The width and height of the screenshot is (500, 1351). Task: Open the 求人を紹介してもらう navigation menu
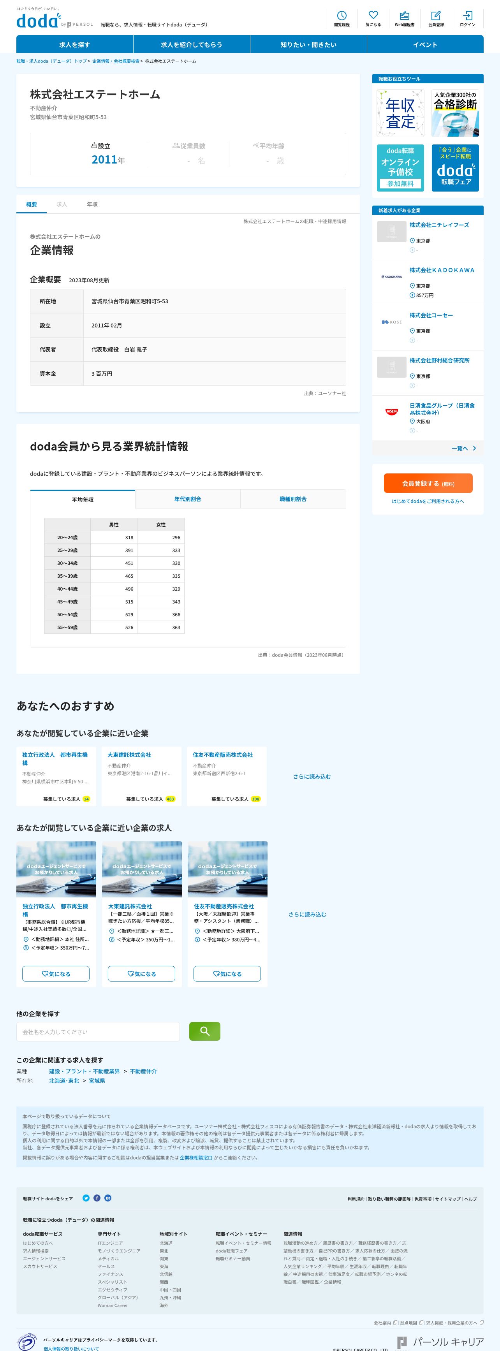(x=192, y=44)
